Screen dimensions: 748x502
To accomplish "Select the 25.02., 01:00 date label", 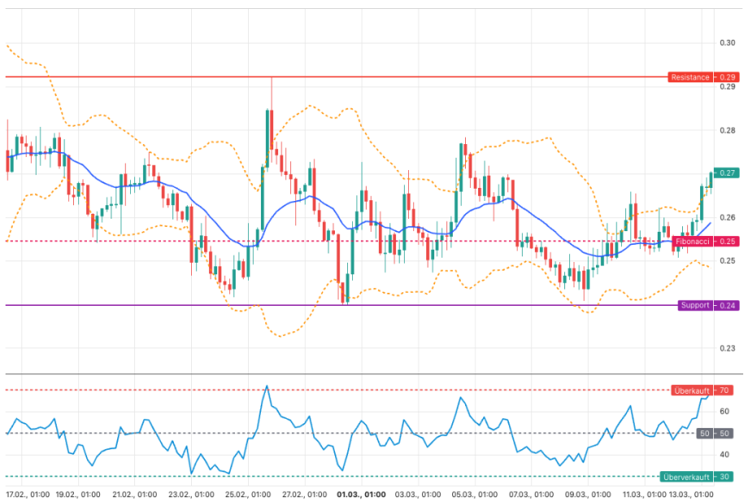I will [x=247, y=494].
